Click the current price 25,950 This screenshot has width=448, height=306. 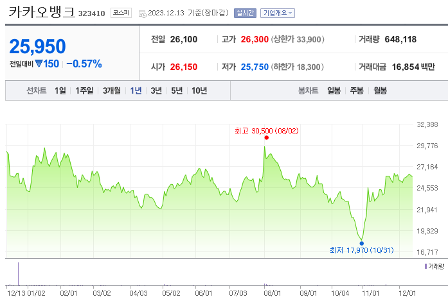click(37, 46)
